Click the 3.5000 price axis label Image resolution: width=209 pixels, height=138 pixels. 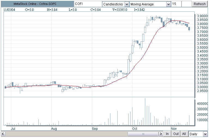[x=202, y=48]
